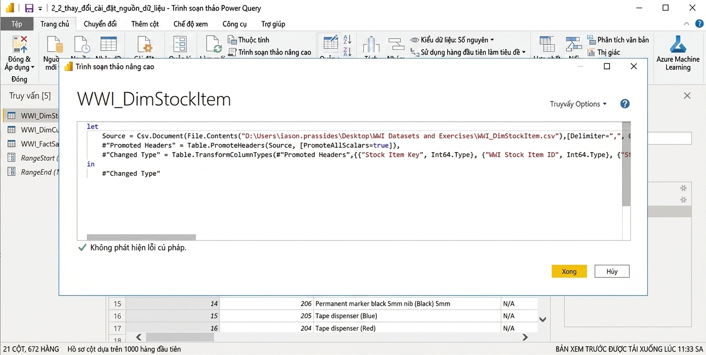This screenshot has height=355, width=706.
Task: Open data source settings gear icon
Action: pos(145,45)
